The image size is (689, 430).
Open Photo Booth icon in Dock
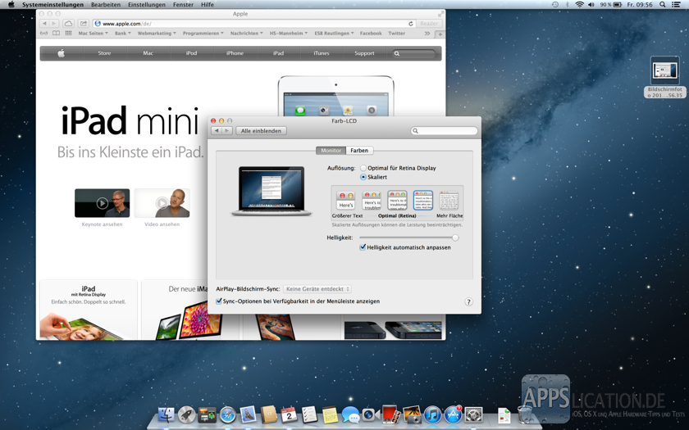click(x=391, y=414)
